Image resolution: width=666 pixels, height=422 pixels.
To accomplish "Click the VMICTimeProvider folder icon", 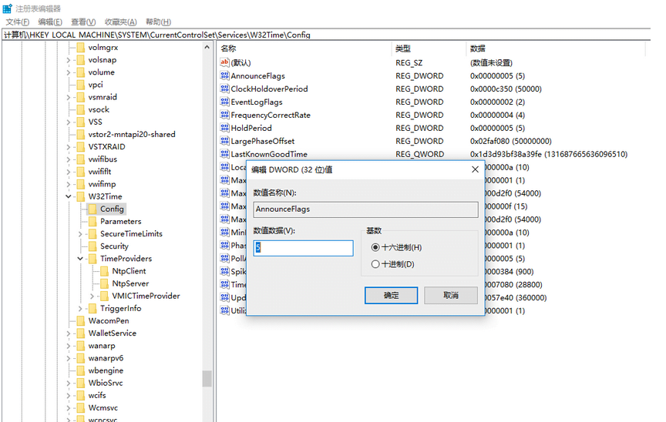I will tap(104, 296).
